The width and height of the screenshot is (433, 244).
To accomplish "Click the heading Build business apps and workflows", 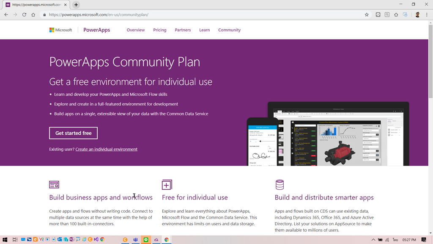I will coord(101,197).
